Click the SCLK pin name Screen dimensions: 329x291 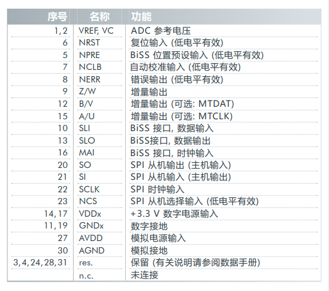(89, 189)
